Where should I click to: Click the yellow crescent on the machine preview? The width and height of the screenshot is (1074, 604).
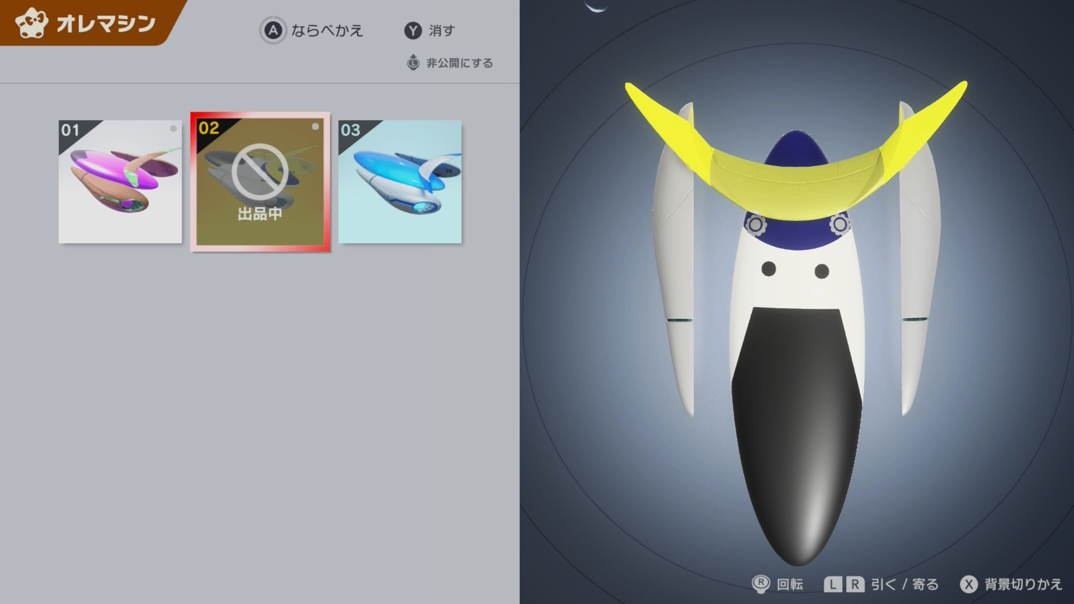tap(794, 173)
